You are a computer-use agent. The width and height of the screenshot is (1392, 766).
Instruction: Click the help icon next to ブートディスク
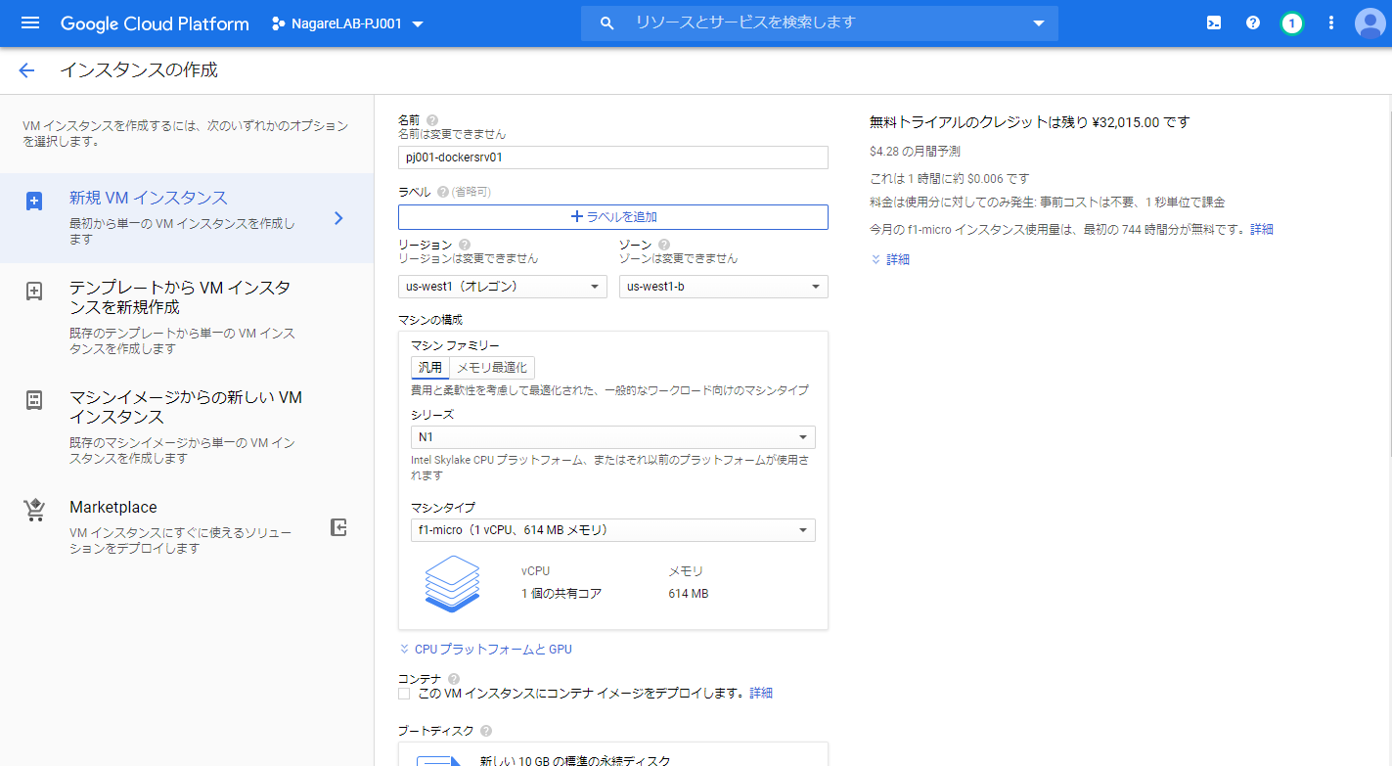click(x=486, y=731)
